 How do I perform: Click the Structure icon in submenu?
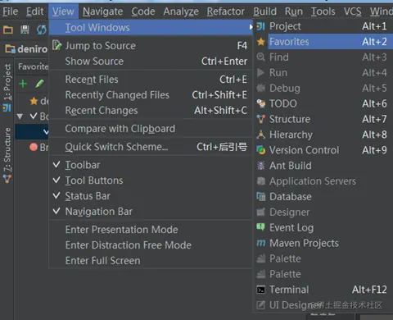(x=261, y=119)
